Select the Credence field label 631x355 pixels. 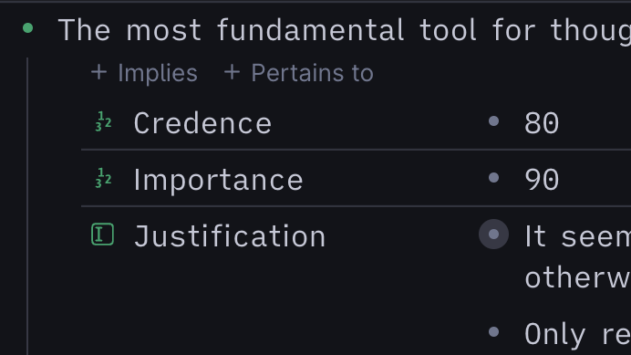(x=202, y=123)
